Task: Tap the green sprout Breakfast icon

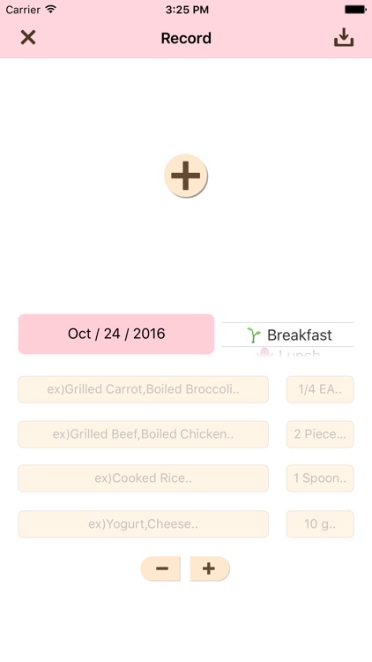Action: [254, 335]
